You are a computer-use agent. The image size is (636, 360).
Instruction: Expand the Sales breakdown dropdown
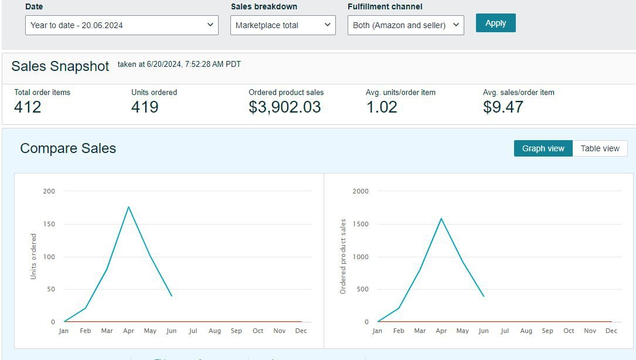pos(283,25)
